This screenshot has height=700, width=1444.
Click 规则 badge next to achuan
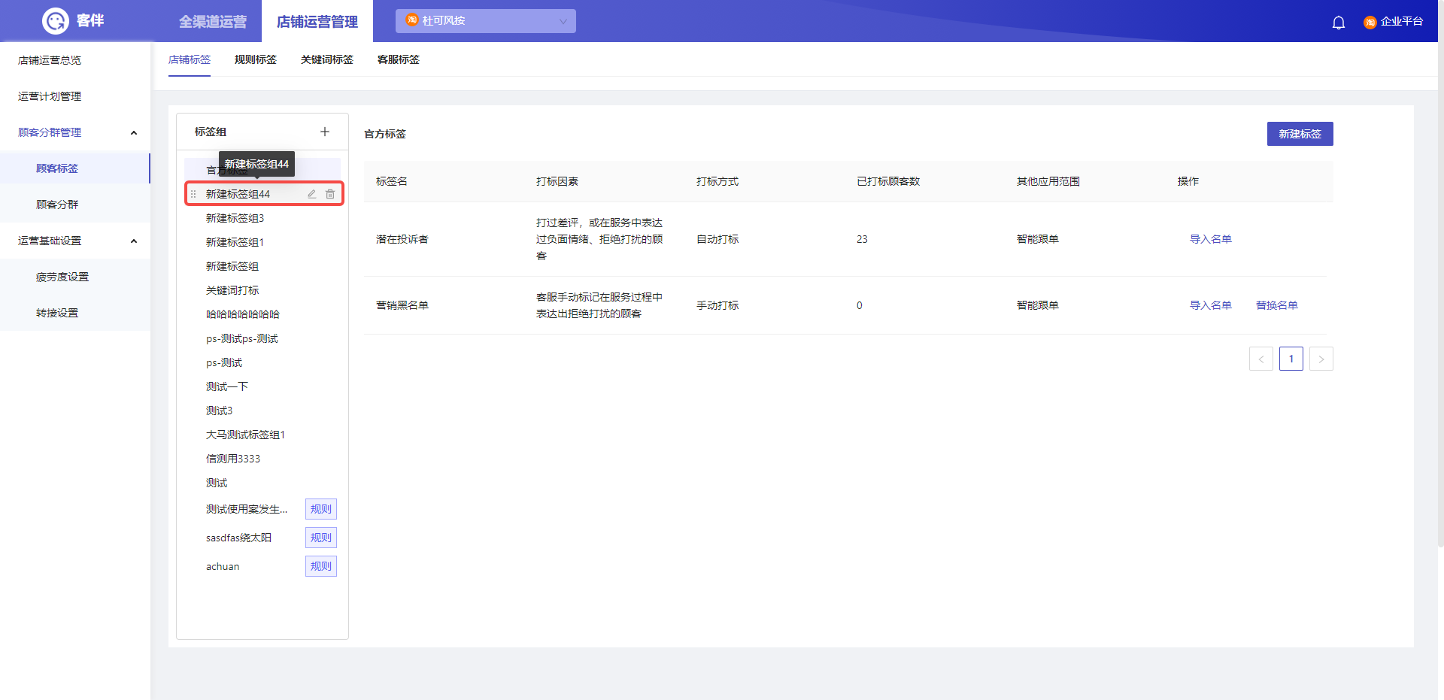(321, 566)
